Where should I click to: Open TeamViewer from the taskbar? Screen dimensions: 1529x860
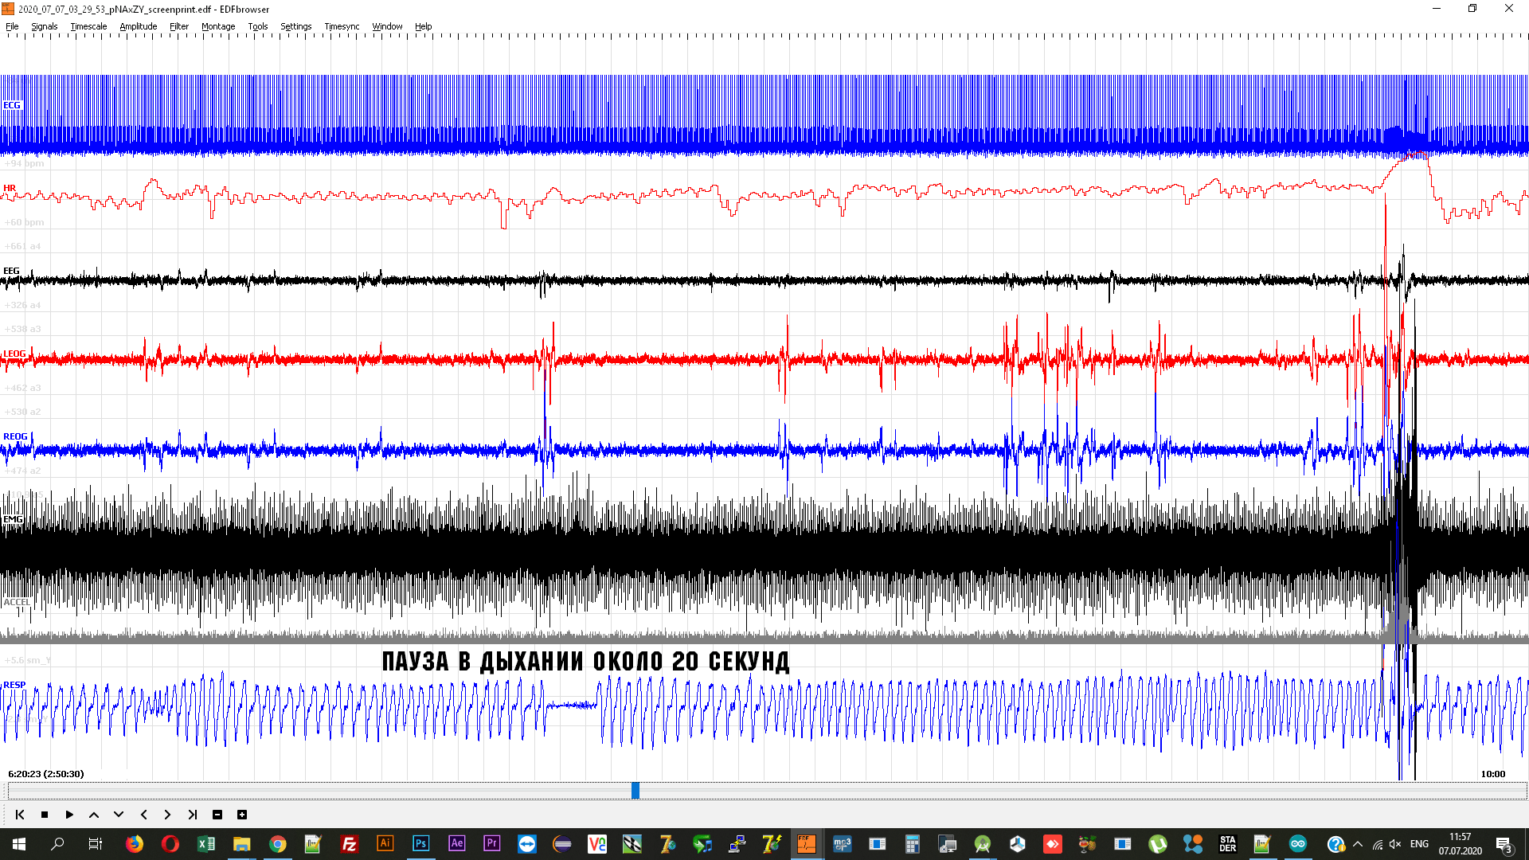coord(527,844)
